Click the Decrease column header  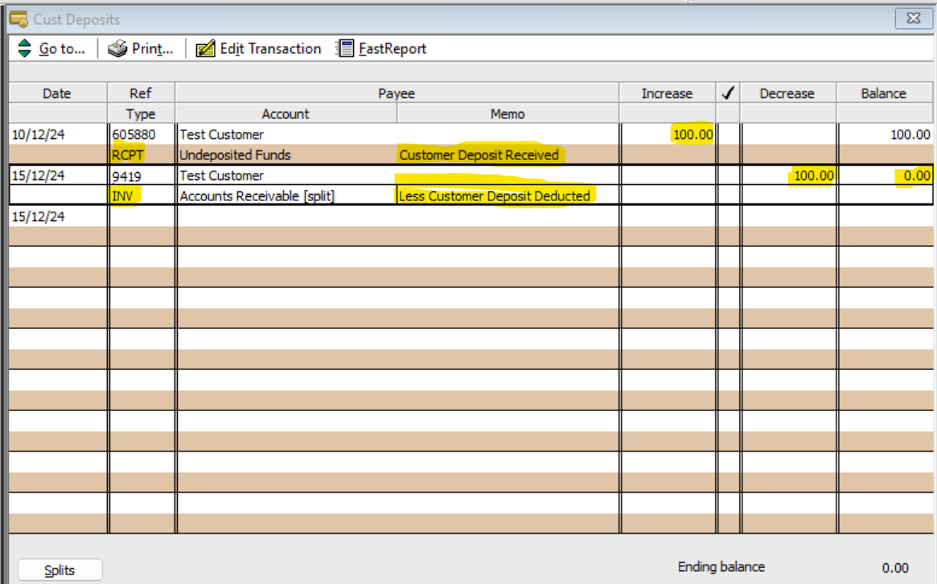[787, 93]
